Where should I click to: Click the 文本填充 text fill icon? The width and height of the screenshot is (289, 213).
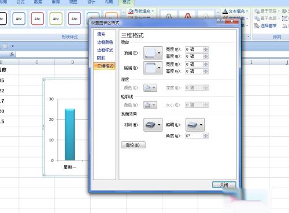(x=225, y=11)
